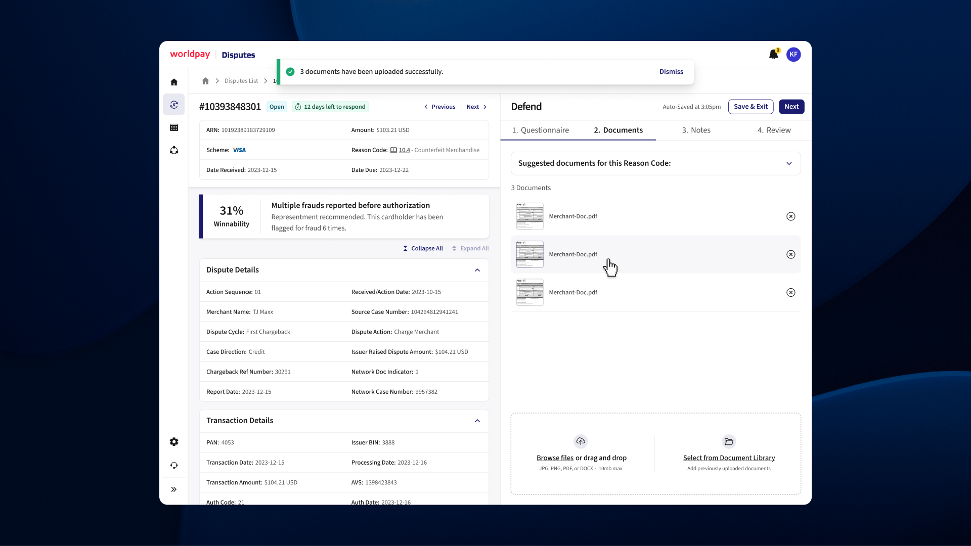Click the breadcrumb home icon

(x=205, y=81)
